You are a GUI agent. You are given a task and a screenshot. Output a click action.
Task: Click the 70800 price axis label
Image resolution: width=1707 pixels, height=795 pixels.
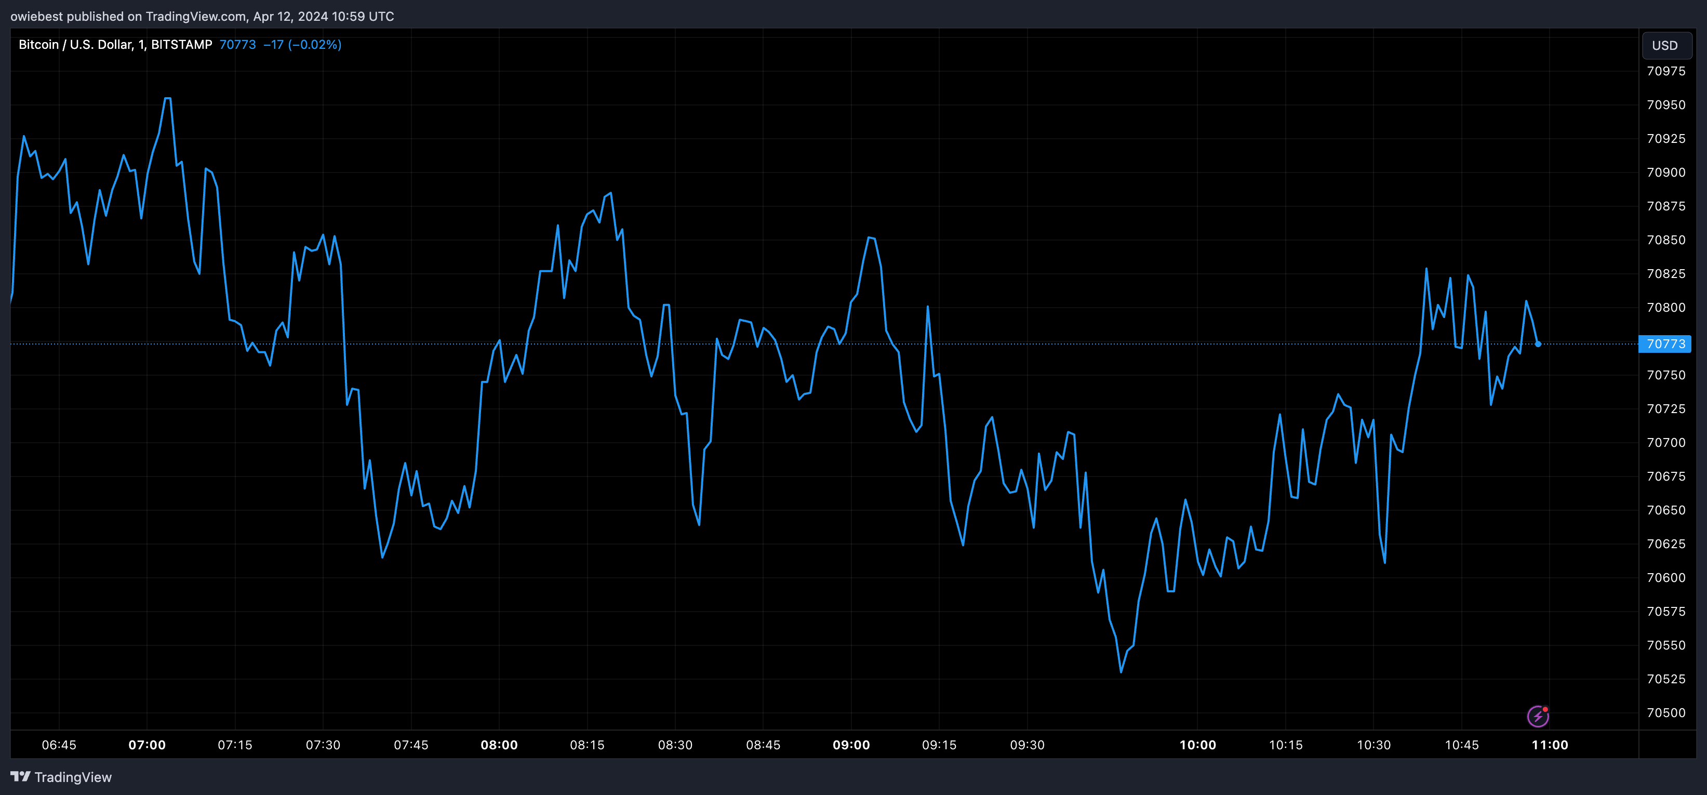1666,308
